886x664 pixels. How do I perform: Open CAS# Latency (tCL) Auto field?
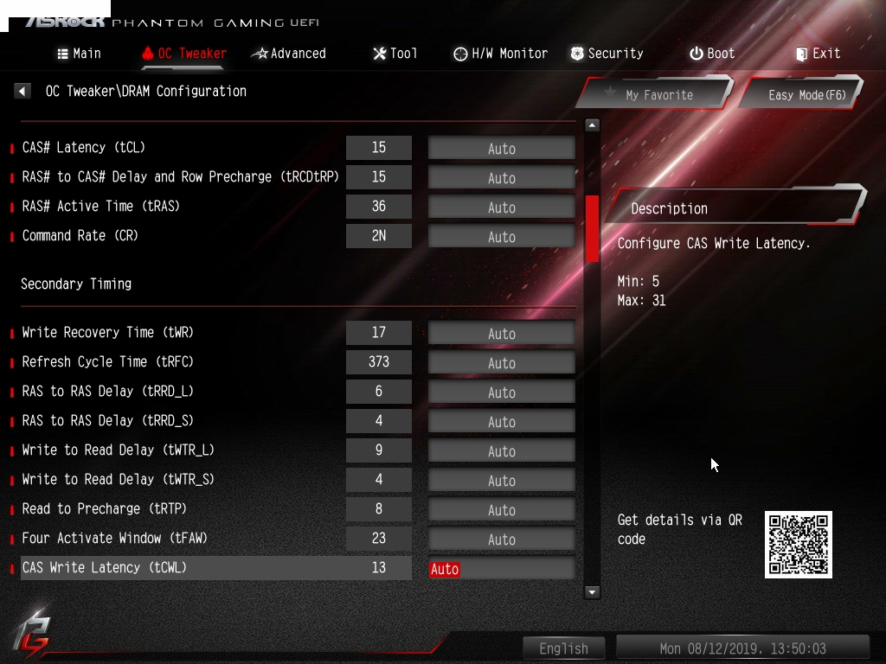tap(502, 148)
